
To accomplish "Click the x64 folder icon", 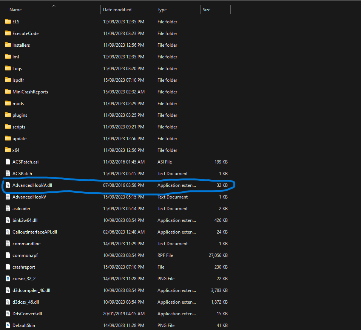I will (8, 150).
